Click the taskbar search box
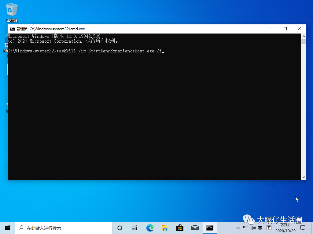The image size is (313, 234). 64,228
